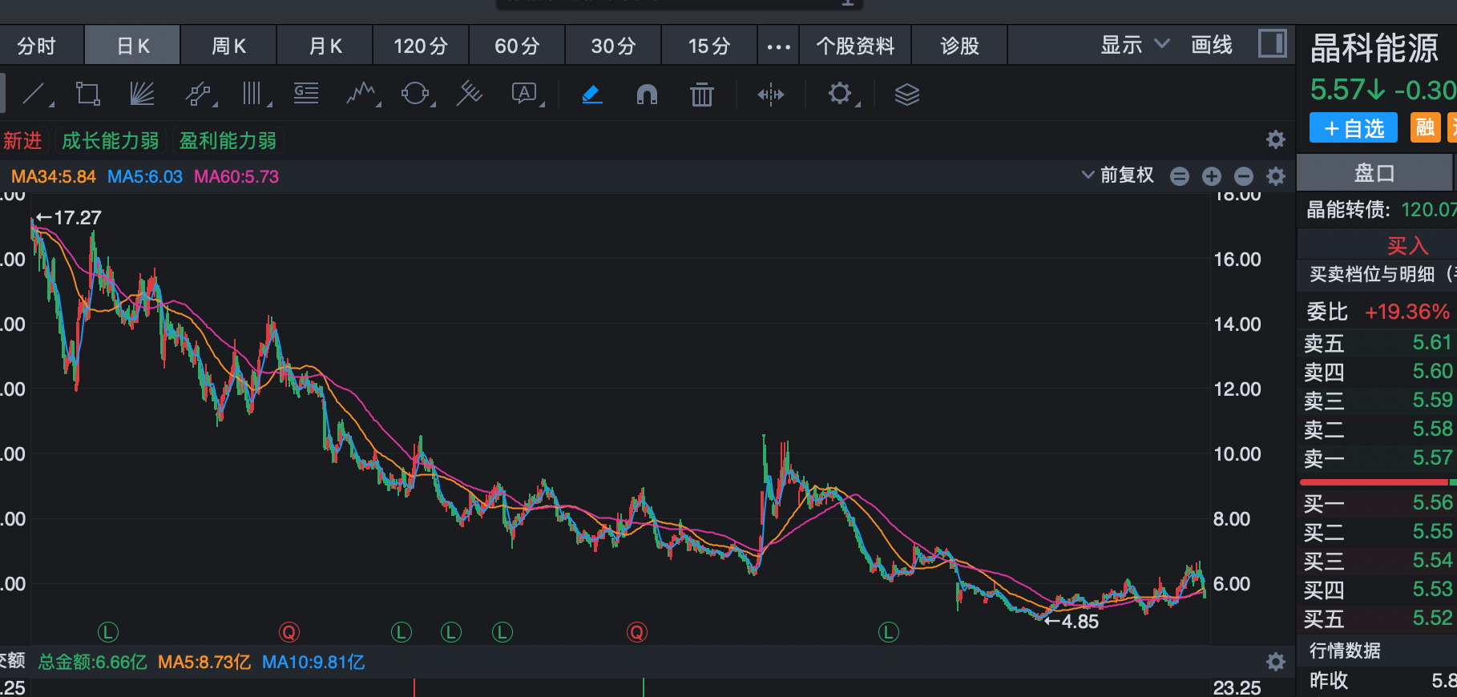Select the rectangle drawing tool
Image resolution: width=1457 pixels, height=697 pixels.
pos(87,95)
